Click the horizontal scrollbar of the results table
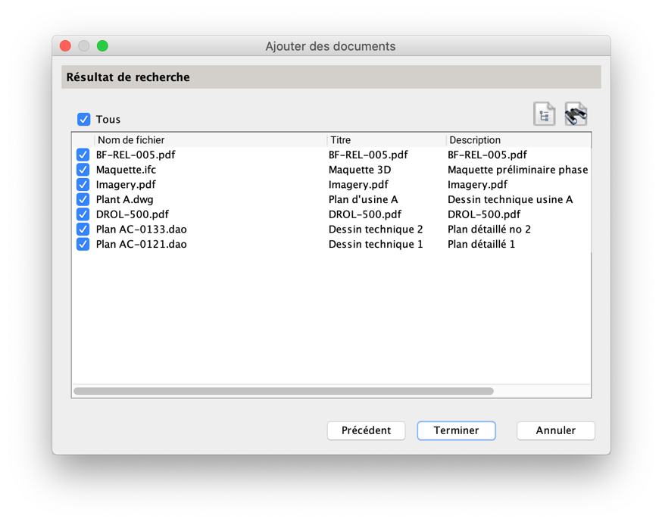Image resolution: width=662 pixels, height=522 pixels. tap(284, 391)
